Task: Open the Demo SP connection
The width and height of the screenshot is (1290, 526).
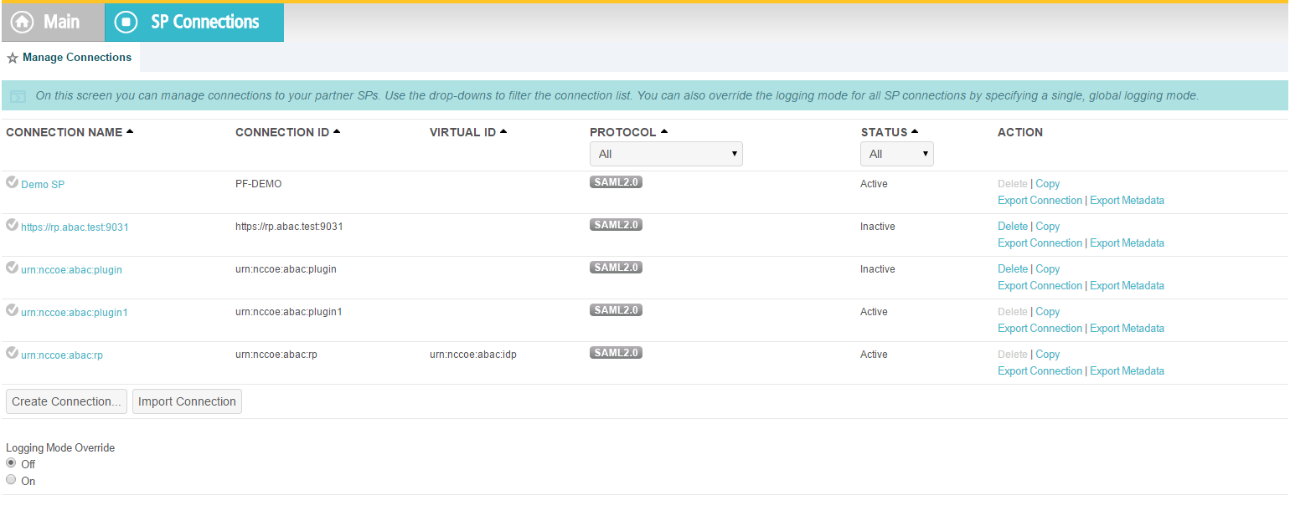Action: coord(43,185)
